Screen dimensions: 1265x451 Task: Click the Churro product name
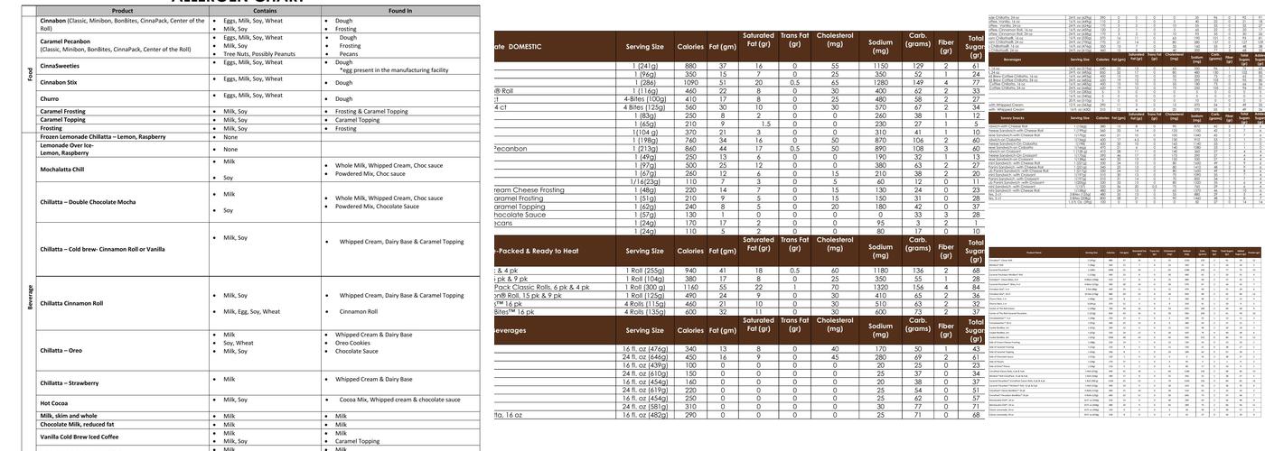51,98
